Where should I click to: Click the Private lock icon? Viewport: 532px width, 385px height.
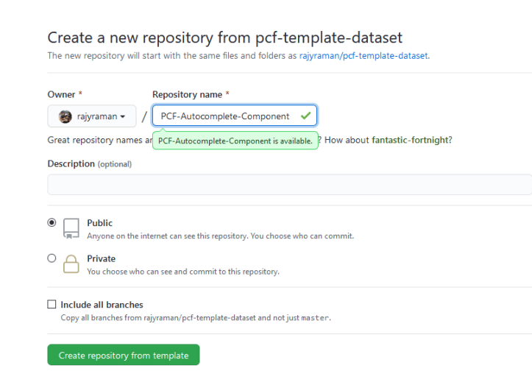click(x=71, y=264)
